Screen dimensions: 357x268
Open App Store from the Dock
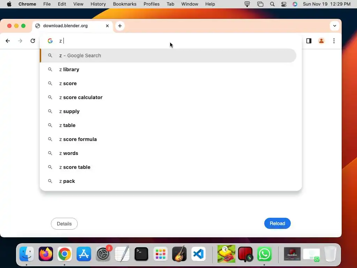(84, 254)
